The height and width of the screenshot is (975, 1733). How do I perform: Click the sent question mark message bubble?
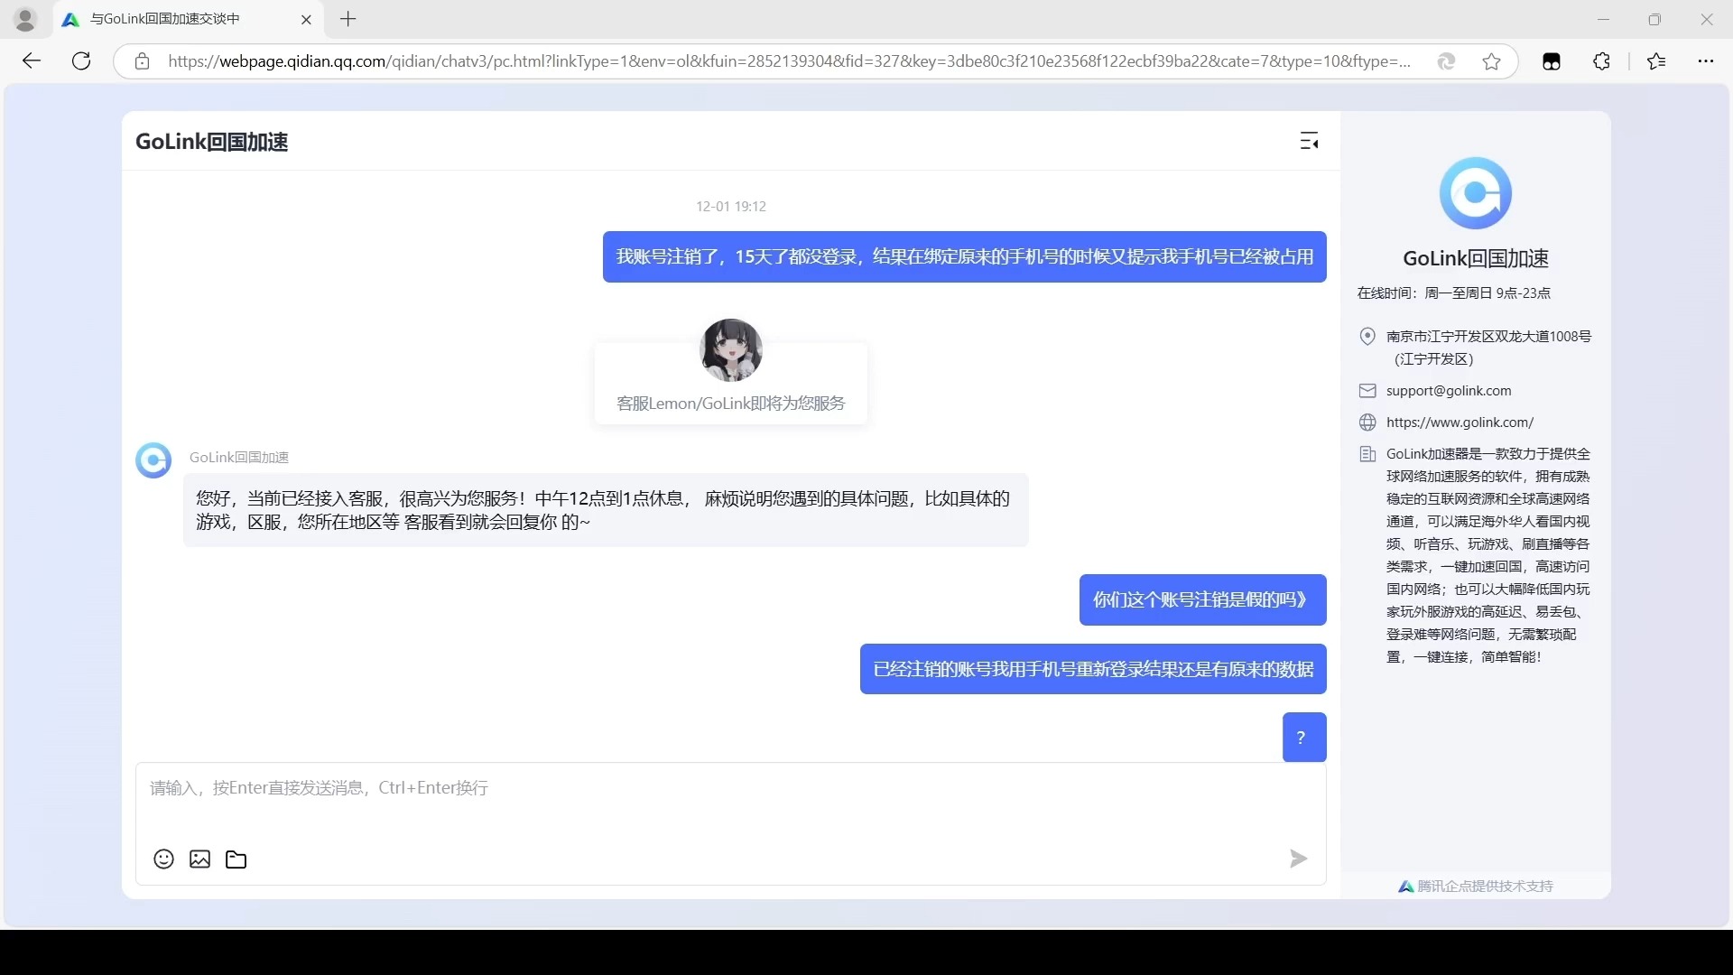click(x=1304, y=737)
